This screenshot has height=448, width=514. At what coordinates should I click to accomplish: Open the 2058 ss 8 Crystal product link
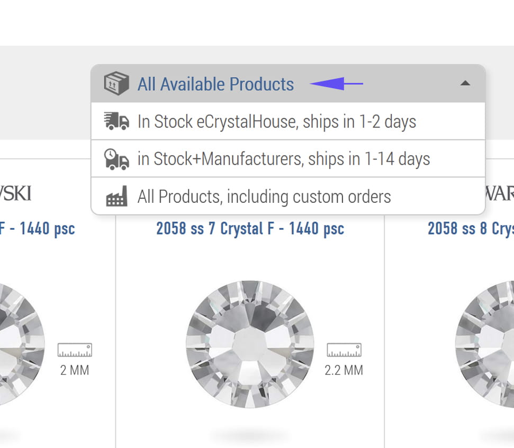click(471, 228)
